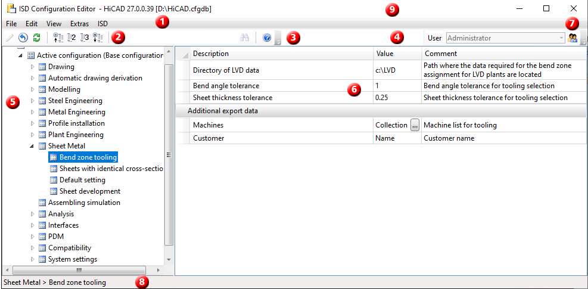This screenshot has height=289, width=588.
Task: Open Machines Collection ellipsis button
Action: [415, 125]
